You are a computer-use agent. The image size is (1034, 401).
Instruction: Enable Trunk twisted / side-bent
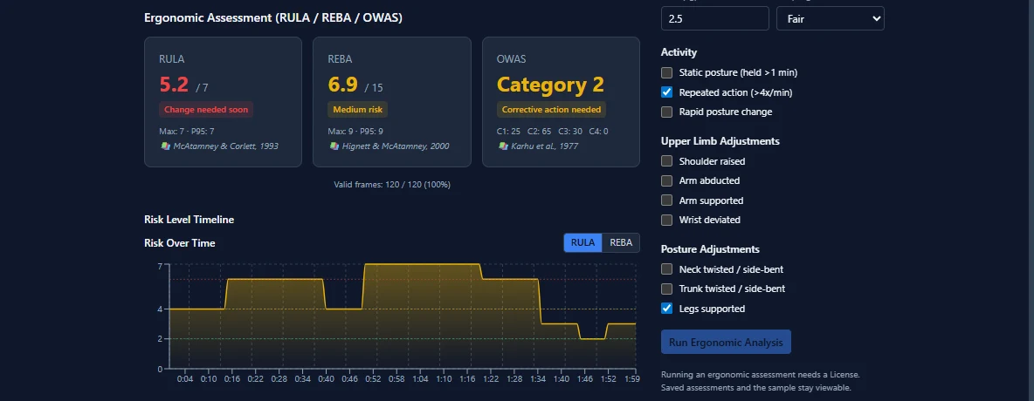(666, 289)
